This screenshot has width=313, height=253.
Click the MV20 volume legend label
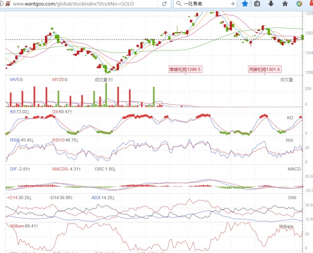[60, 80]
